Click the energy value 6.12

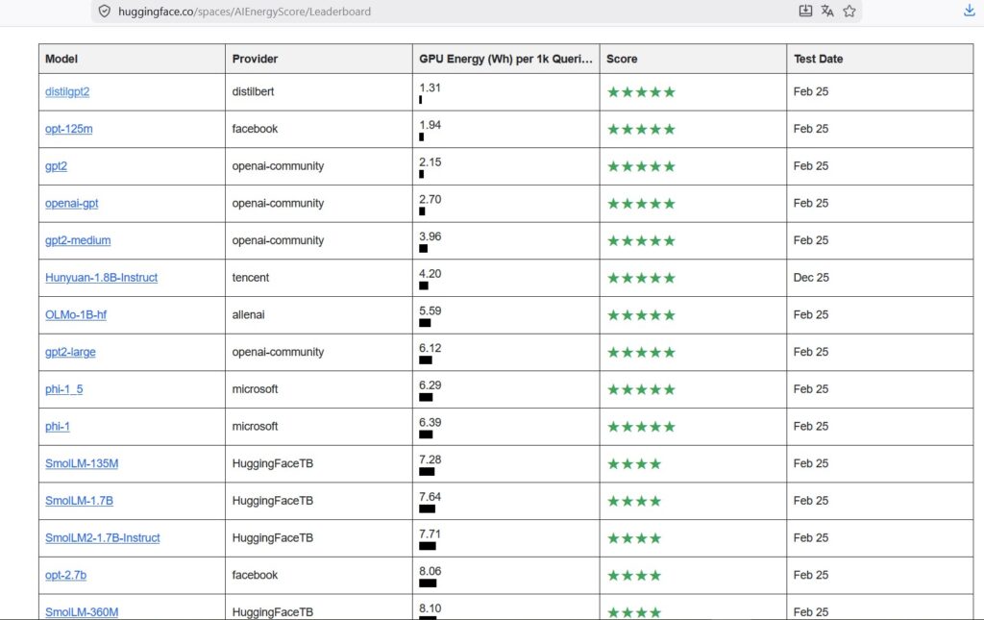point(430,348)
